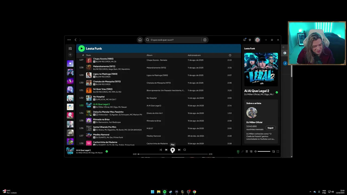Select track Senta Olhando Pra Mim
This screenshot has width=347, height=195.
pyautogui.click(x=159, y=128)
